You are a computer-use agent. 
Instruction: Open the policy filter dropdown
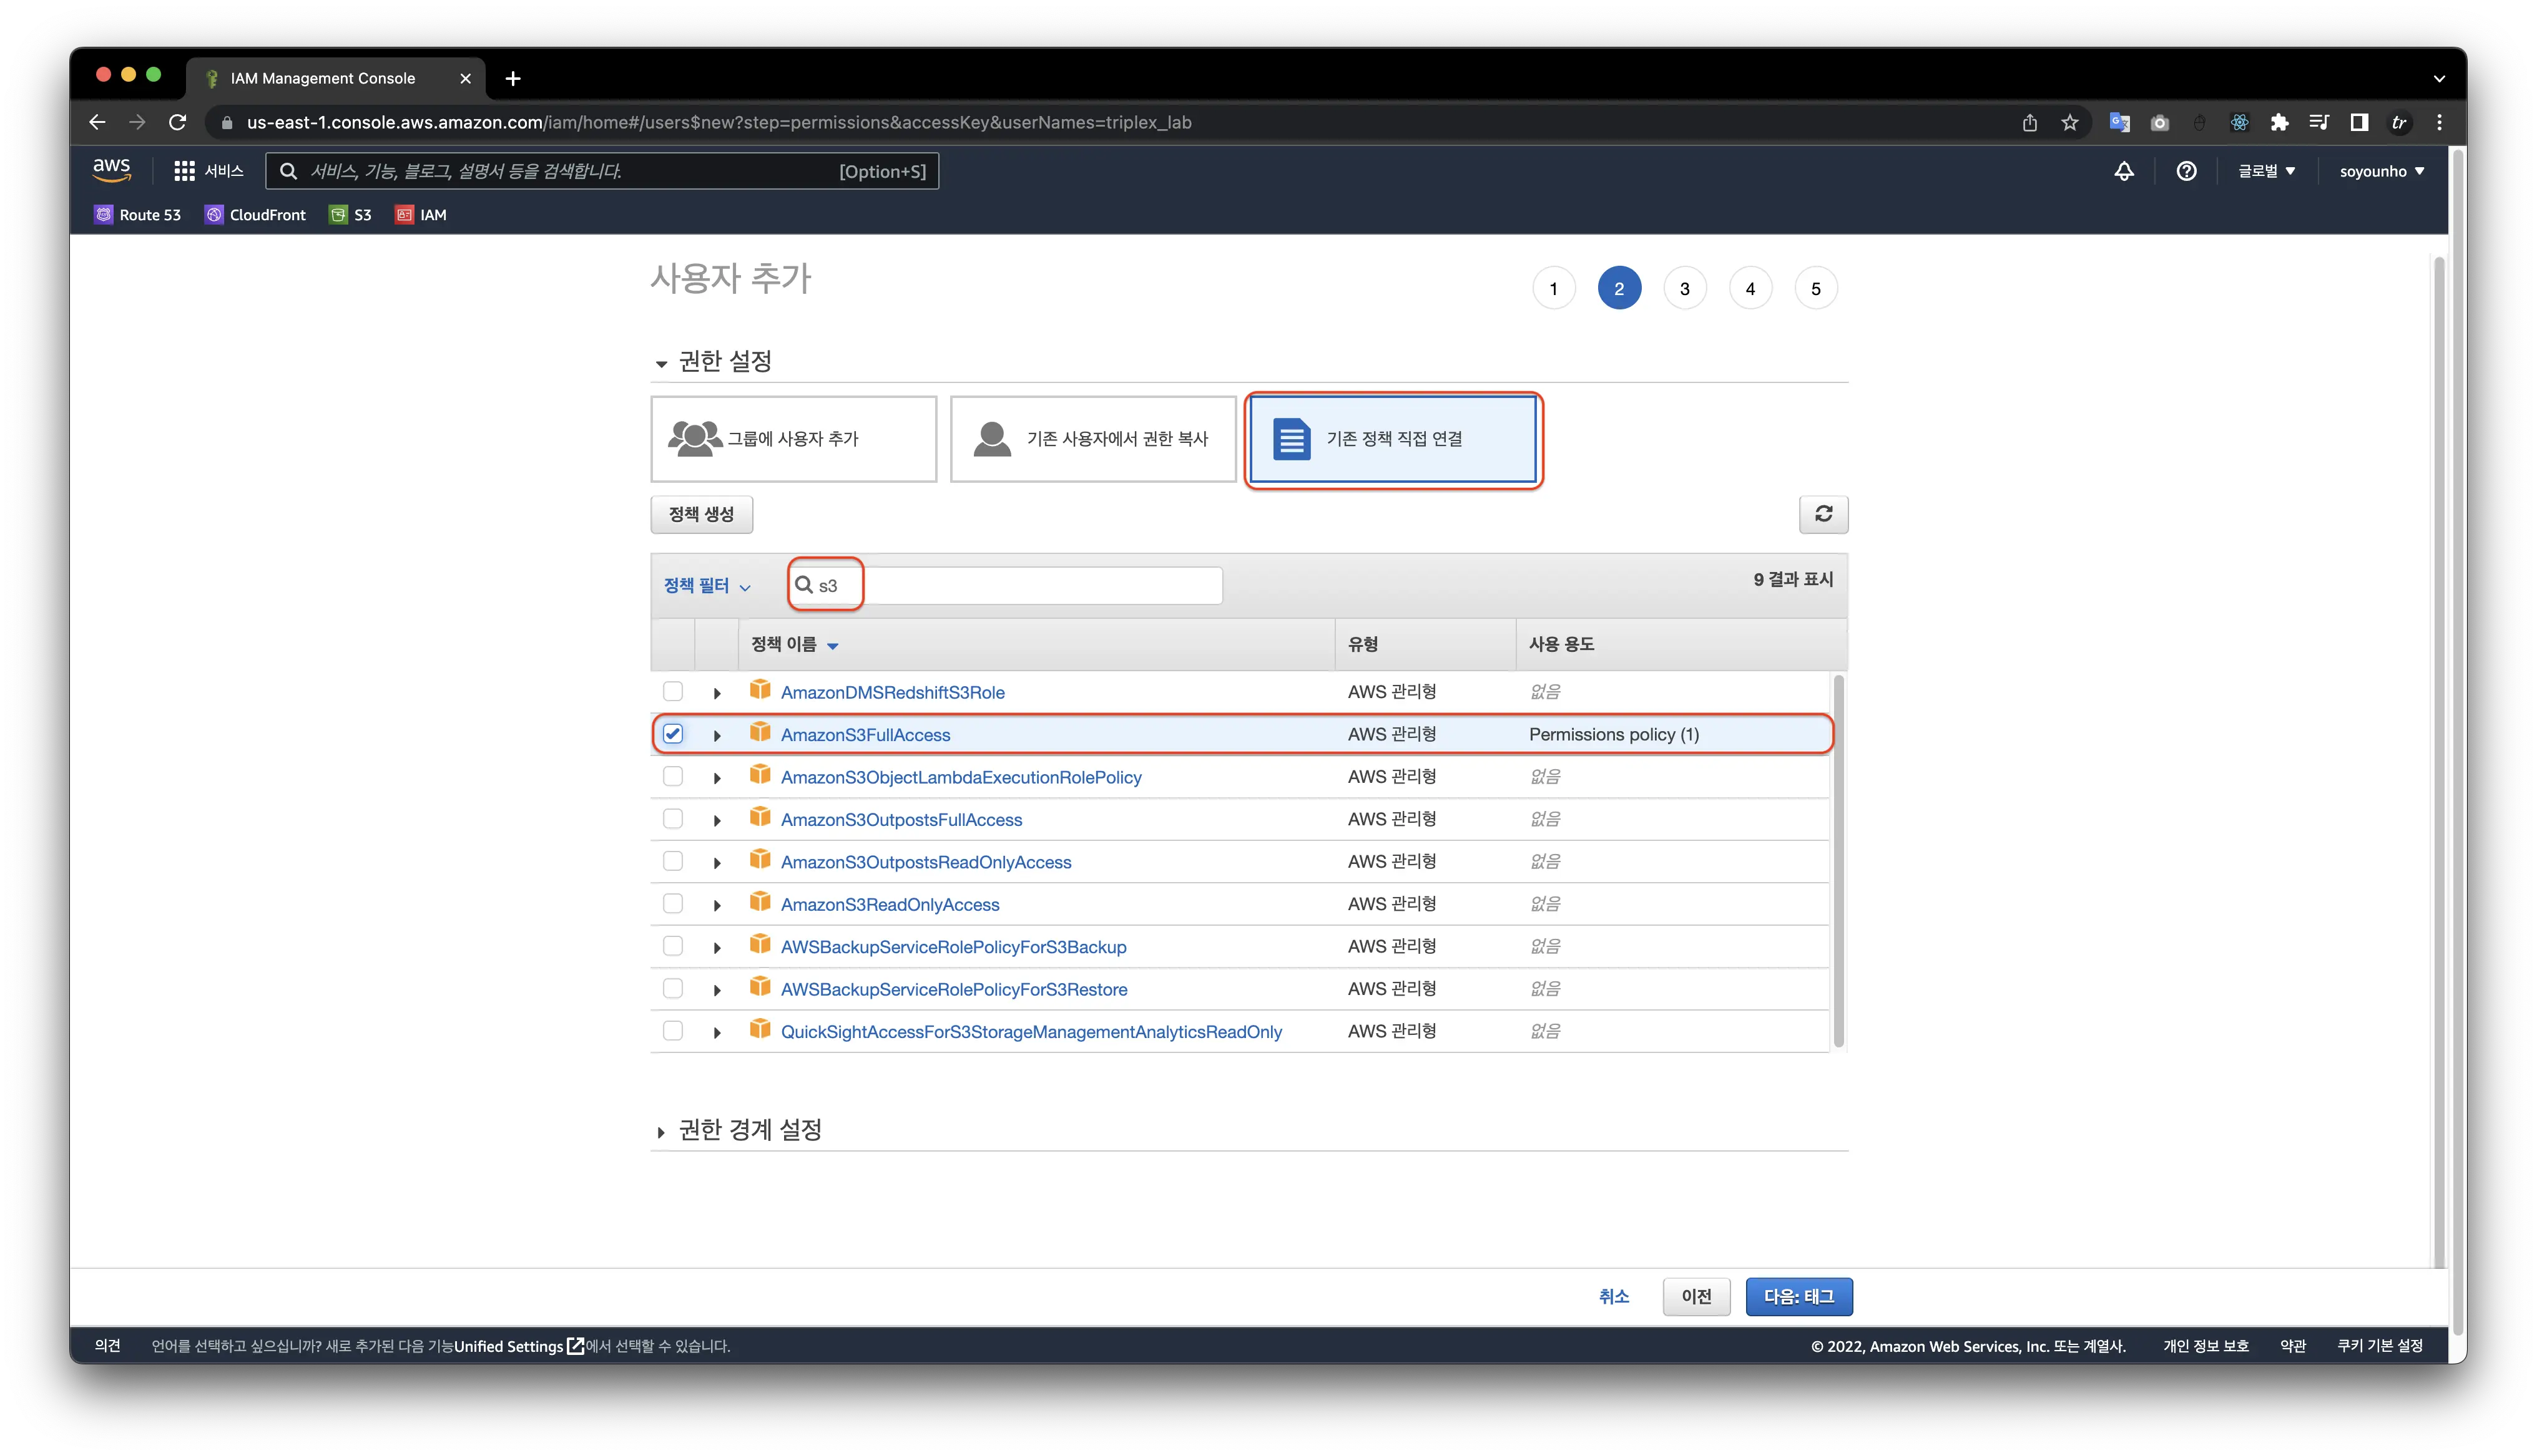[706, 586]
